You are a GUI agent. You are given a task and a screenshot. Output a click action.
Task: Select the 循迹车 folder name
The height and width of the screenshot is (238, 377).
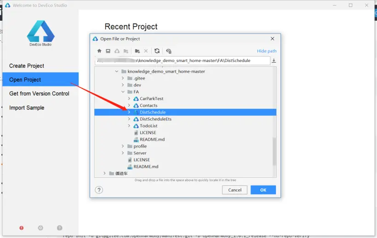pyautogui.click(x=121, y=173)
